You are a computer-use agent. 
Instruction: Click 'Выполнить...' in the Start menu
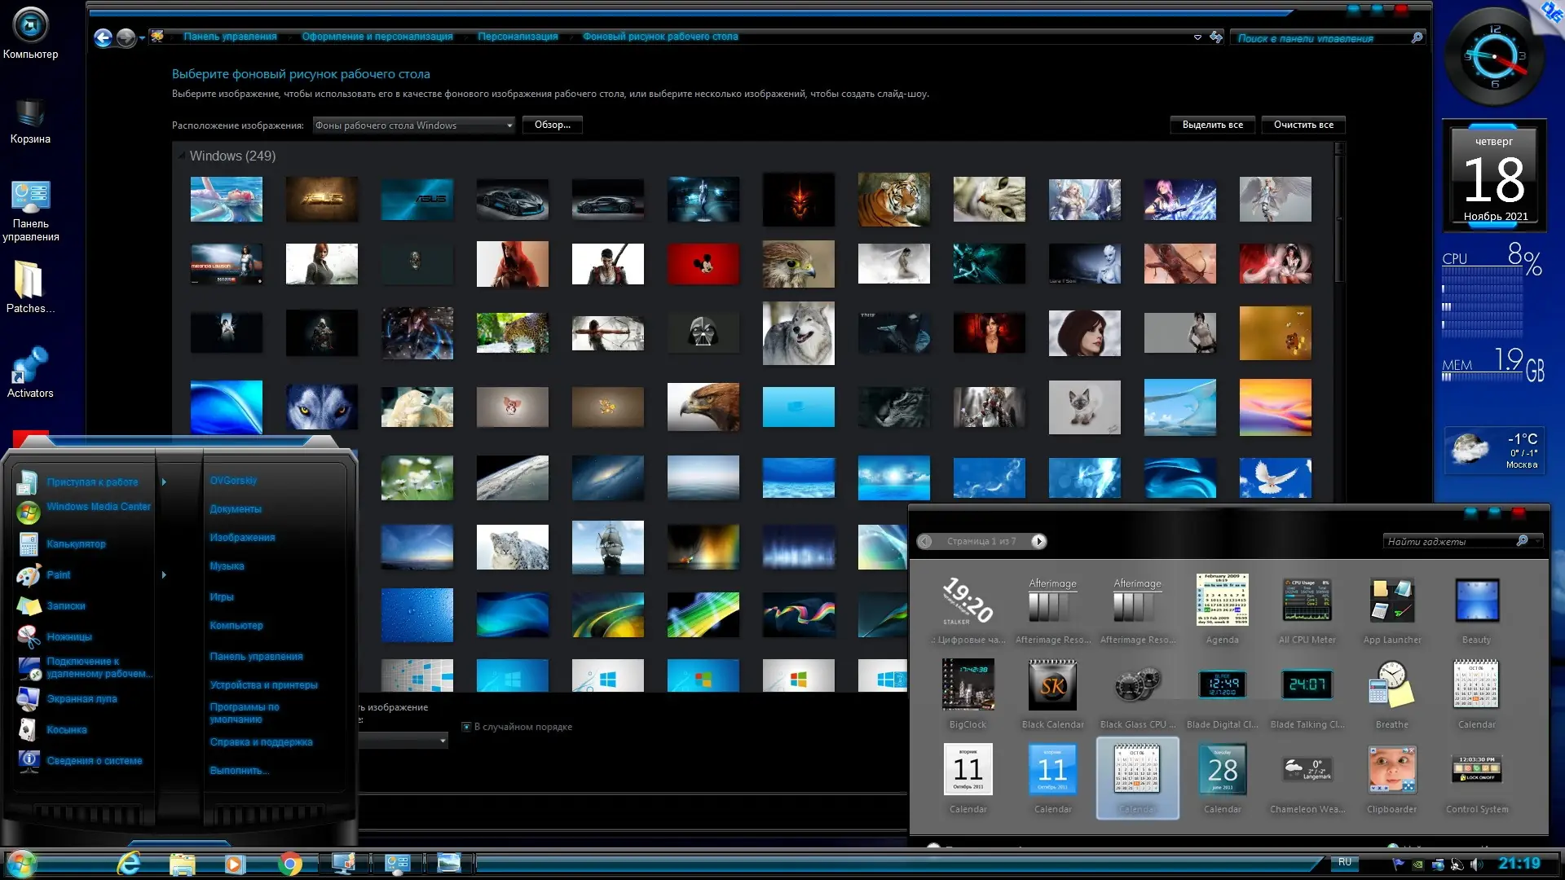[239, 771]
